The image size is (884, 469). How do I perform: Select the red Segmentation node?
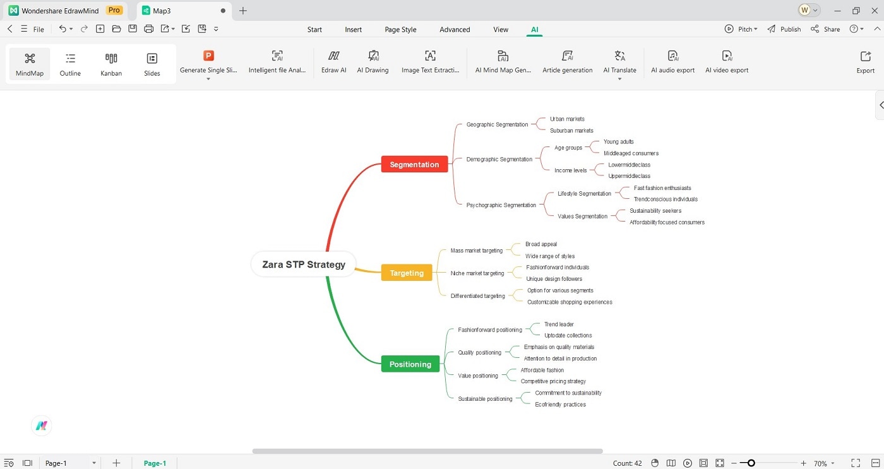[414, 164]
